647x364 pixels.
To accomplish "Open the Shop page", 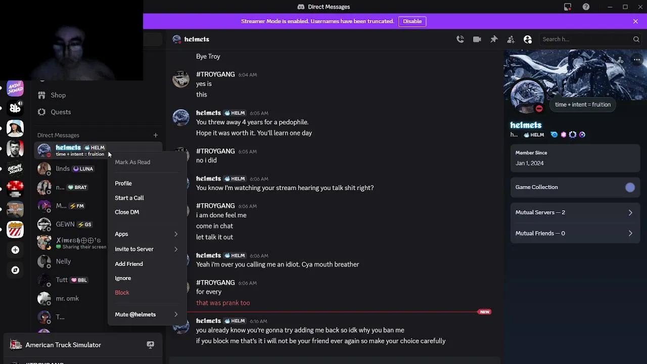I will tap(58, 95).
